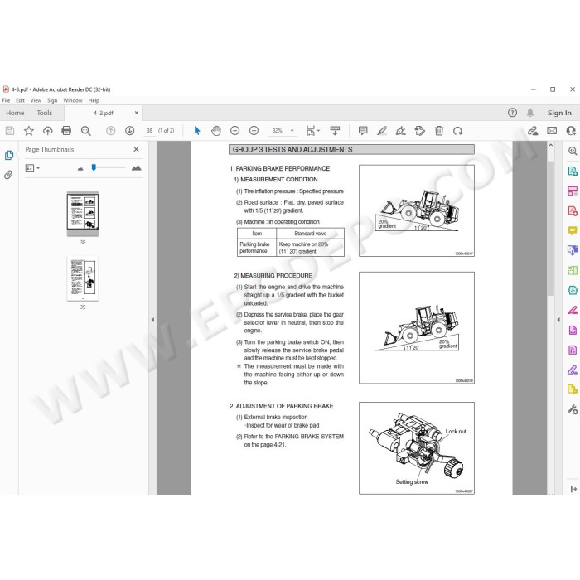Close the Page Thumbnails panel

point(136,149)
